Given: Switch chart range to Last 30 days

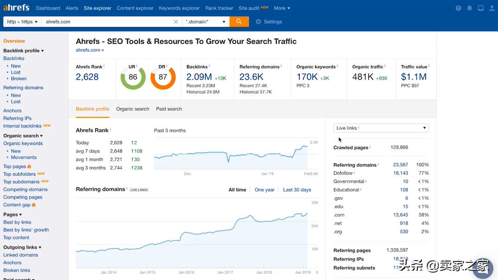Looking at the screenshot, I should [297, 190].
